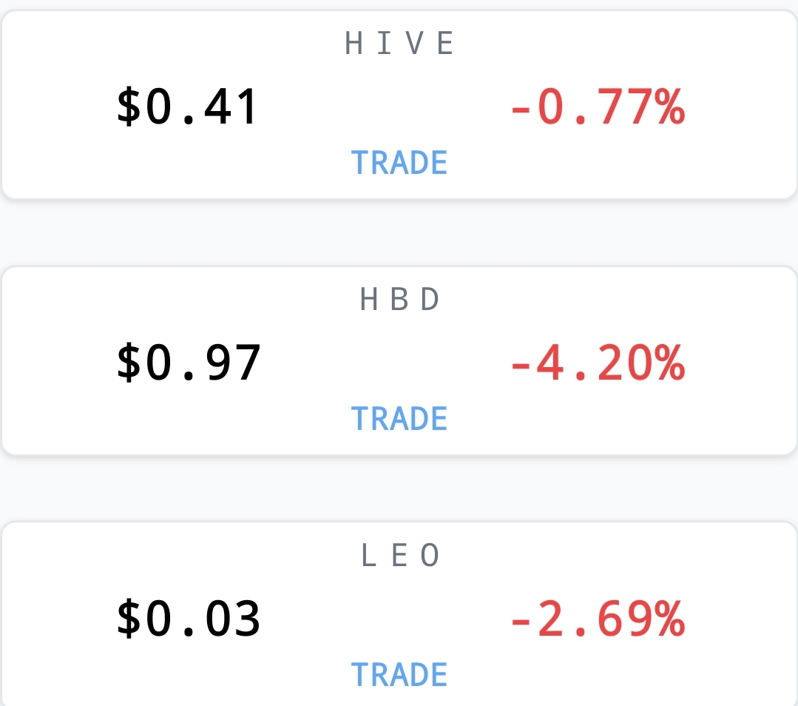
Task: Trade the token that dropped 4.20%
Action: pyautogui.click(x=399, y=419)
